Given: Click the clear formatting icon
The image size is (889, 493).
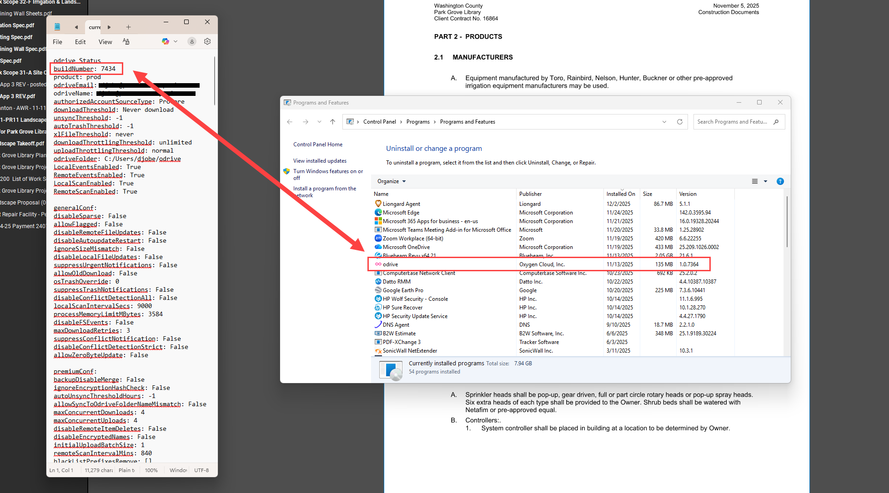Looking at the screenshot, I should [x=126, y=41].
